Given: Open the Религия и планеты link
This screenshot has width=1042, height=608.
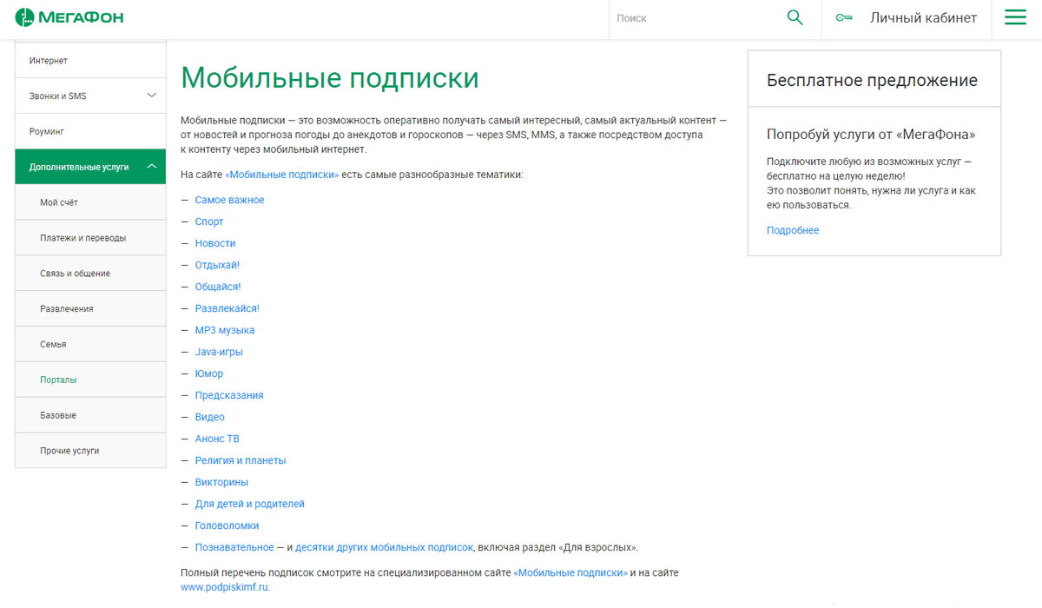Looking at the screenshot, I should [241, 460].
